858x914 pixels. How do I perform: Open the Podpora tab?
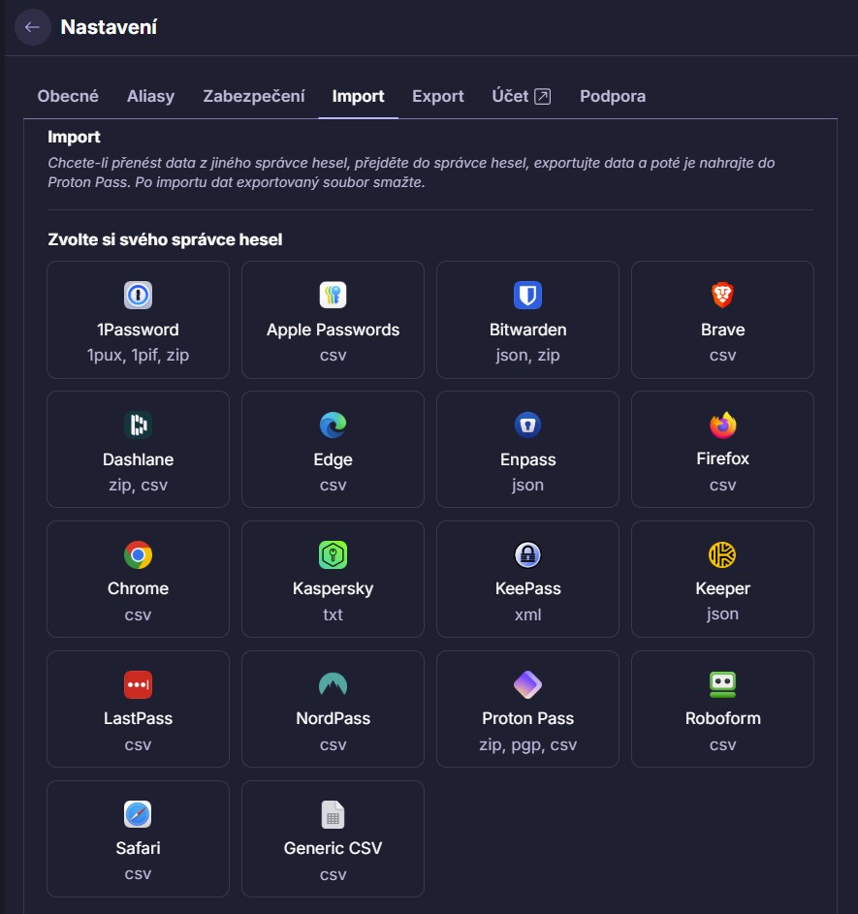coord(613,96)
